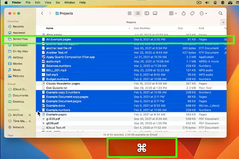Open the Finder menu

17,3
